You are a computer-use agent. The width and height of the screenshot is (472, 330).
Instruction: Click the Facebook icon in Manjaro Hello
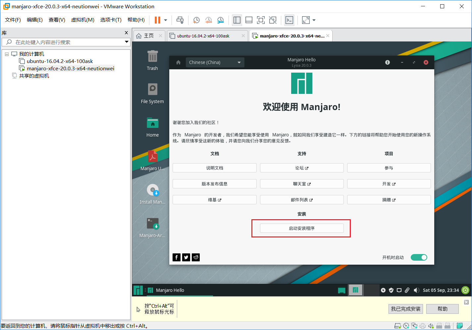[x=177, y=257]
